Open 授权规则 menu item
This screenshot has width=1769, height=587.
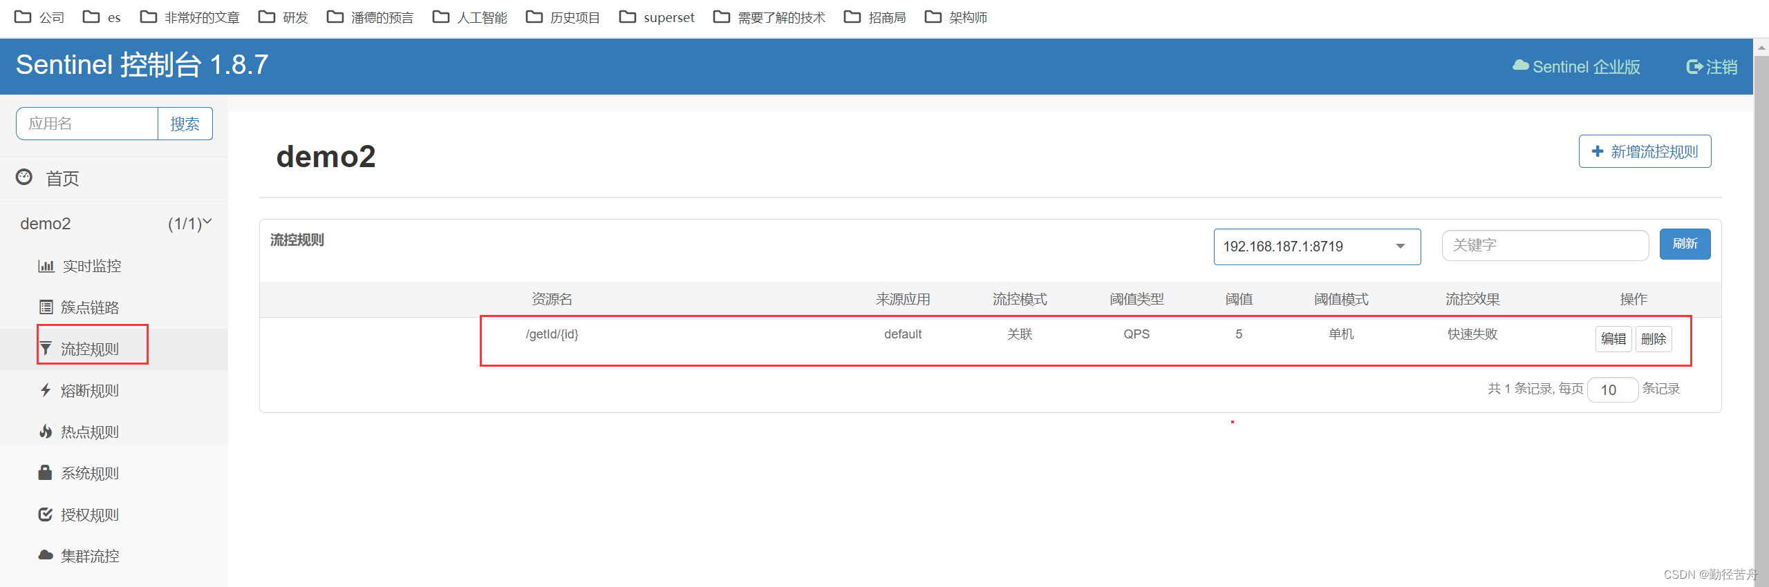click(90, 514)
